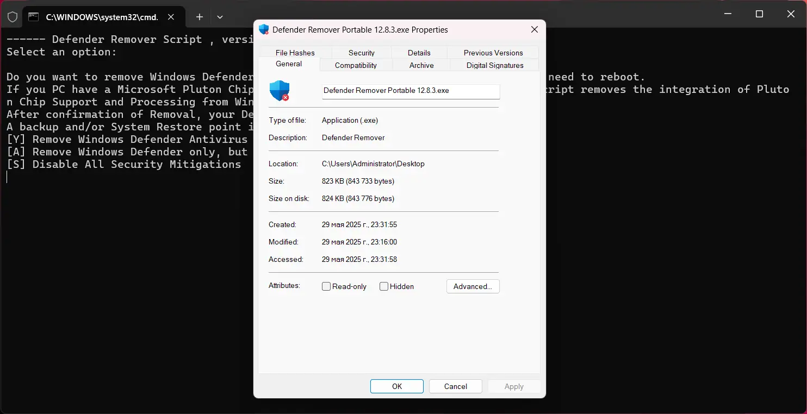Click the 'Defender Remover' description value
The width and height of the screenshot is (807, 414).
353,137
